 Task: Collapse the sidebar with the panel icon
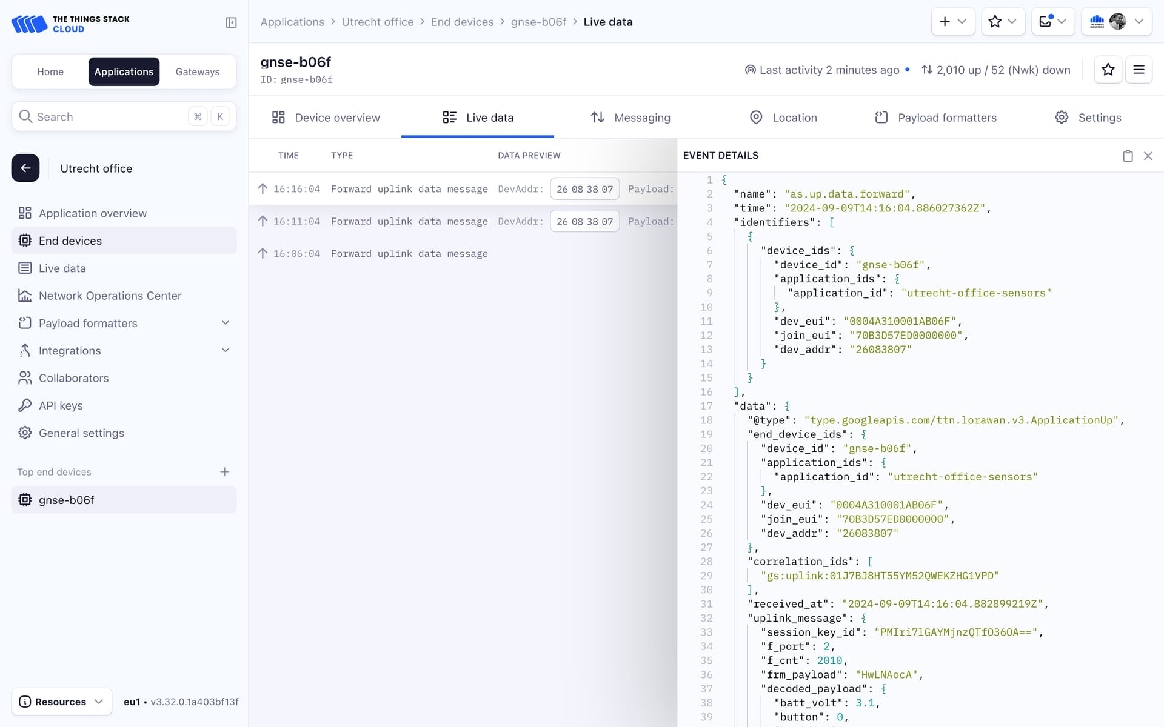pyautogui.click(x=231, y=22)
